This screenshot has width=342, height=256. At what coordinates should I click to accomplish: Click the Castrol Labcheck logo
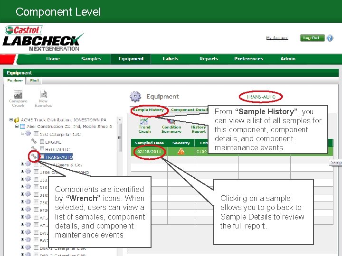pyautogui.click(x=43, y=38)
